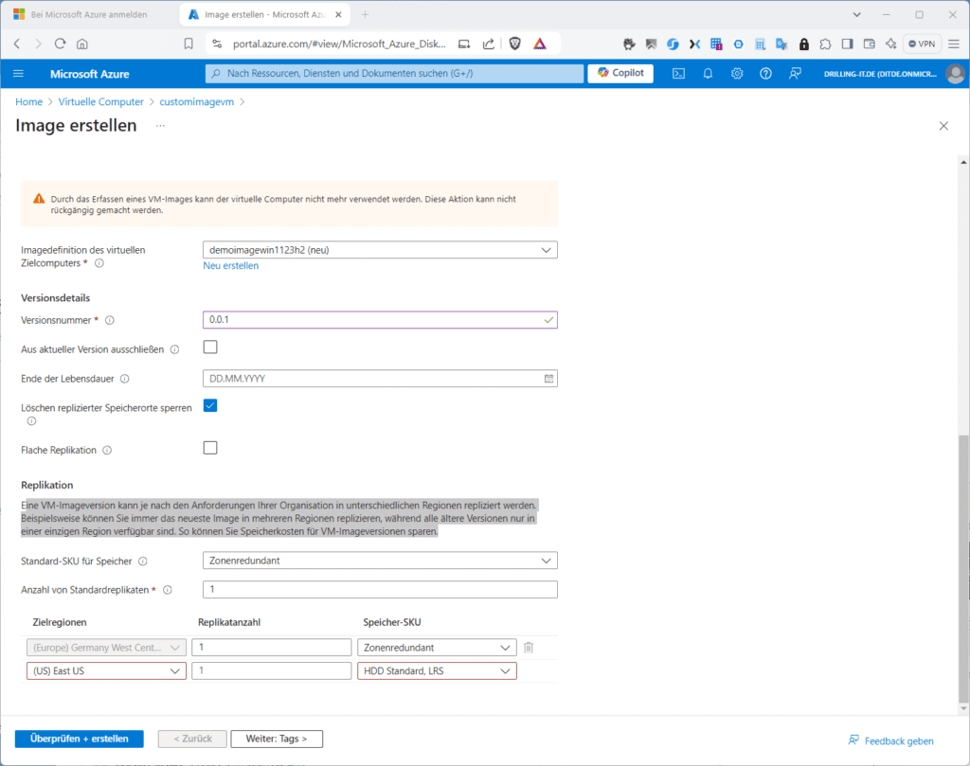
Task: Click the browser address bar URL
Action: (x=339, y=44)
